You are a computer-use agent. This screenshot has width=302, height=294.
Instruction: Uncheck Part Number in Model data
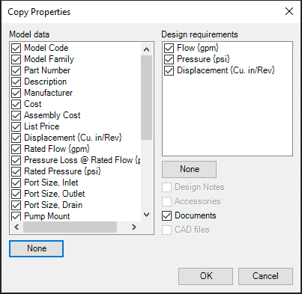point(16,70)
